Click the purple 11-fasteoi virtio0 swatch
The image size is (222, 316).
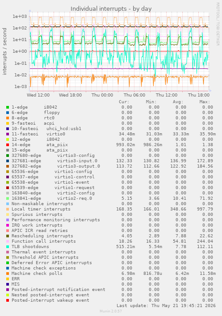coord(8,134)
